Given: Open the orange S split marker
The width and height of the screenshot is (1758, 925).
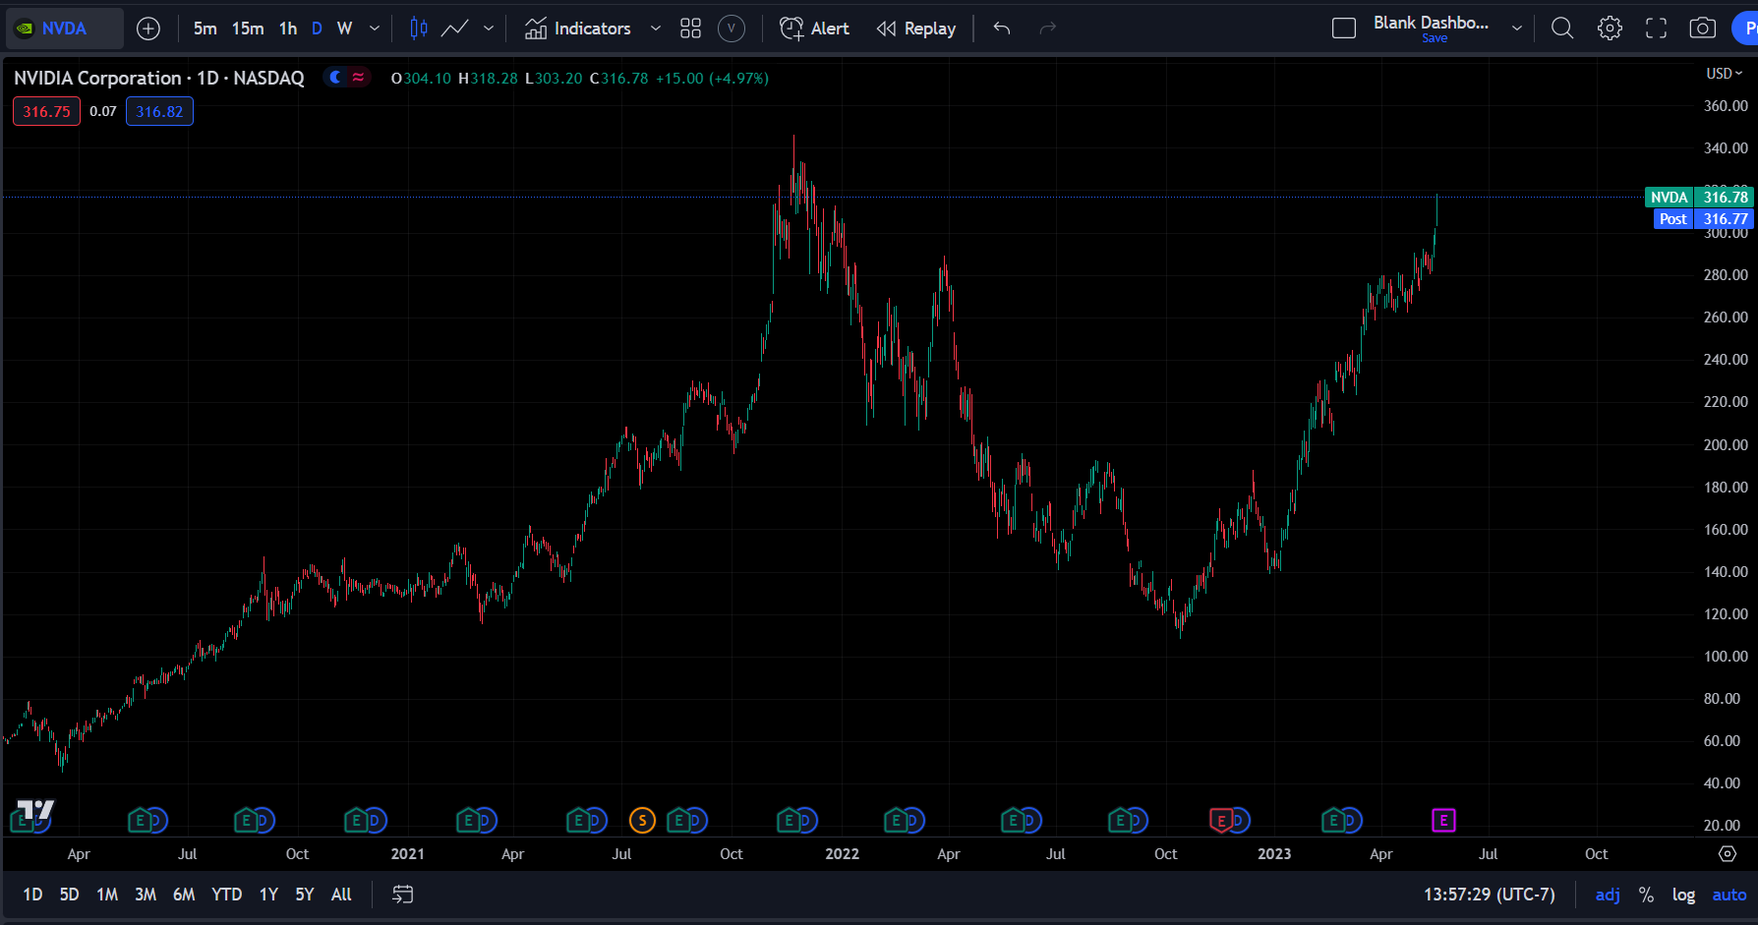Looking at the screenshot, I should [642, 820].
